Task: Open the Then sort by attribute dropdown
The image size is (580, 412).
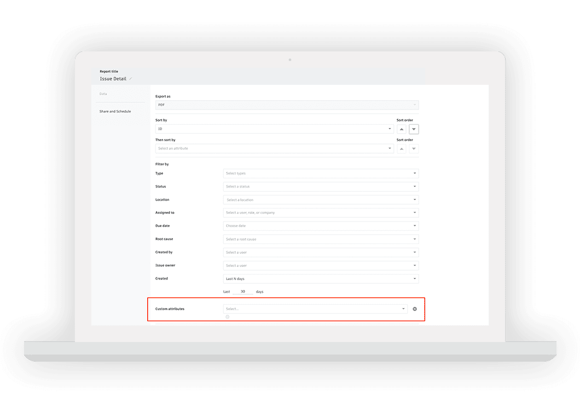Action: coord(275,149)
